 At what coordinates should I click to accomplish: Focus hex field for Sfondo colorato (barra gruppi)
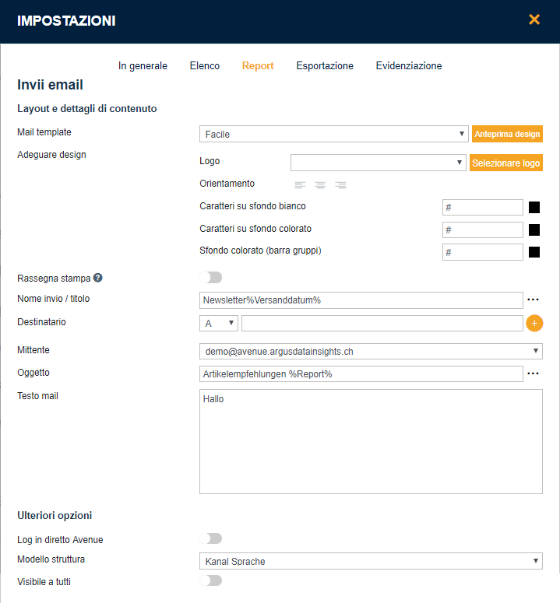(483, 252)
